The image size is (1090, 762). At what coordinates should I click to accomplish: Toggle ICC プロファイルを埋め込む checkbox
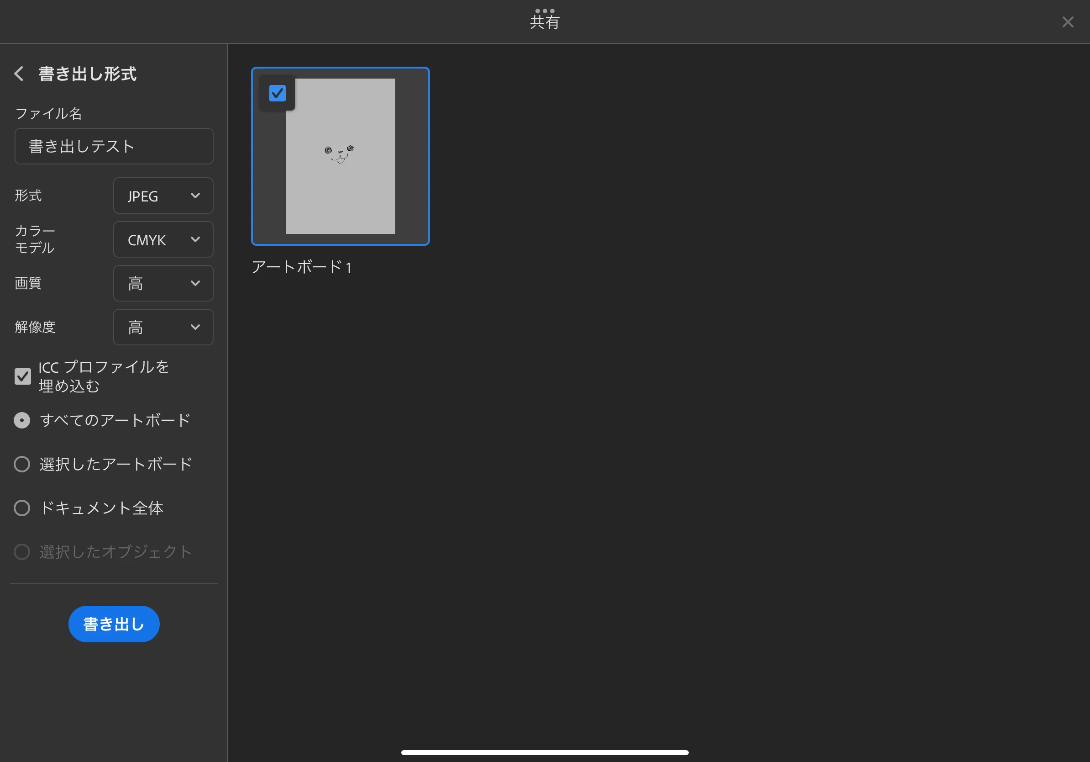(23, 376)
